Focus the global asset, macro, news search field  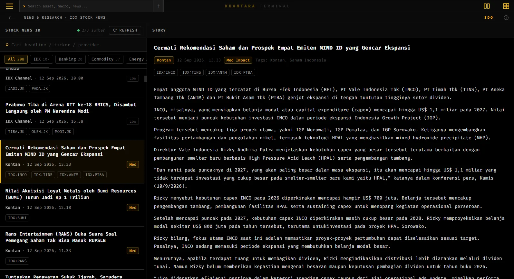click(x=87, y=6)
